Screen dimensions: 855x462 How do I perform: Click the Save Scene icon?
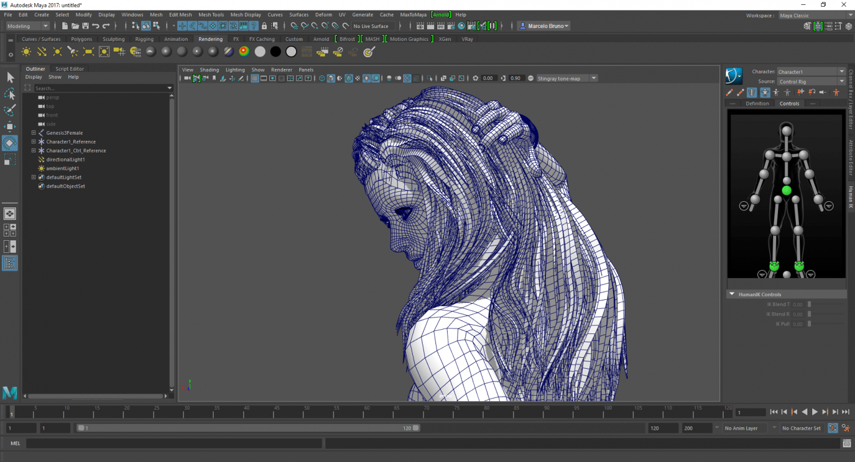coord(85,26)
